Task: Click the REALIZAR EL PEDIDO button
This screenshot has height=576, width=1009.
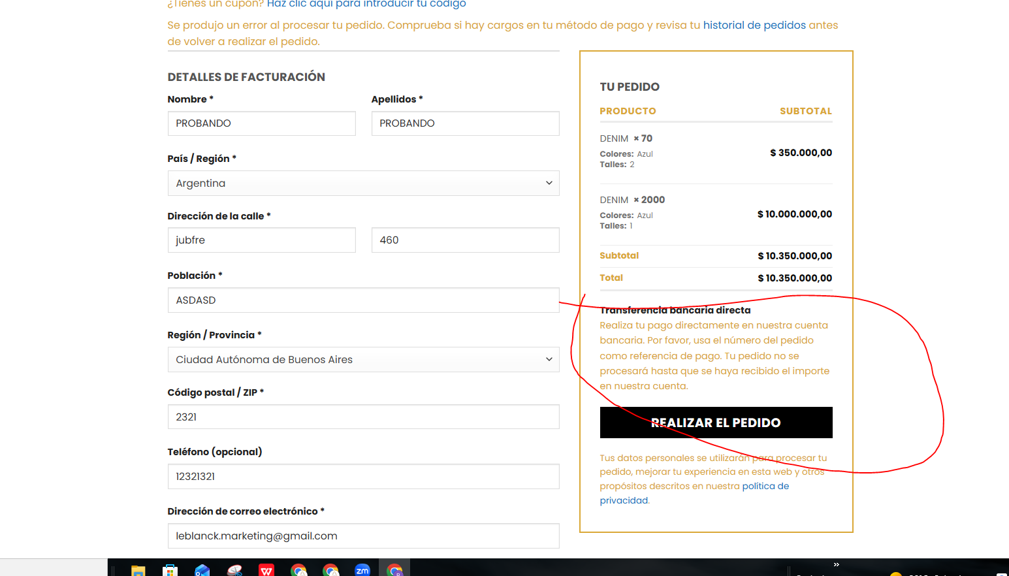Action: pyautogui.click(x=716, y=423)
